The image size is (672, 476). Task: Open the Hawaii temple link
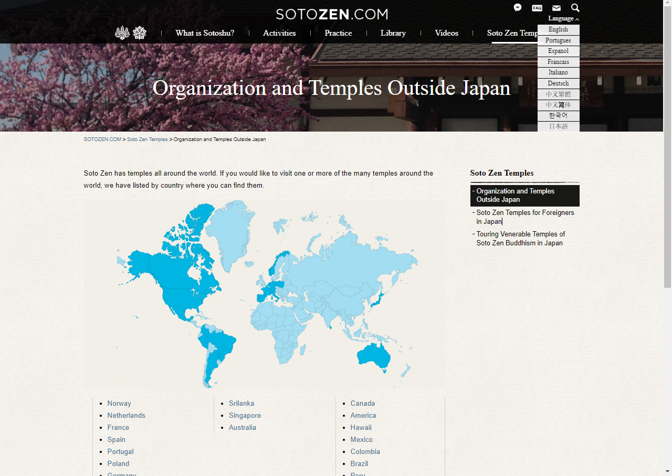(x=361, y=427)
